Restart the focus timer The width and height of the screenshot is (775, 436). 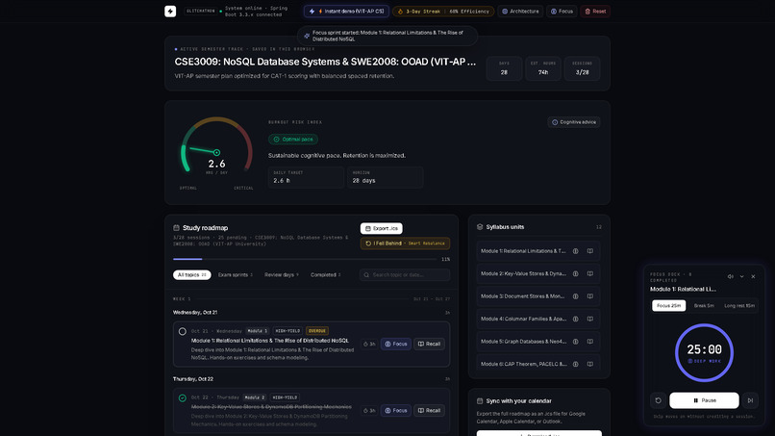[658, 400]
